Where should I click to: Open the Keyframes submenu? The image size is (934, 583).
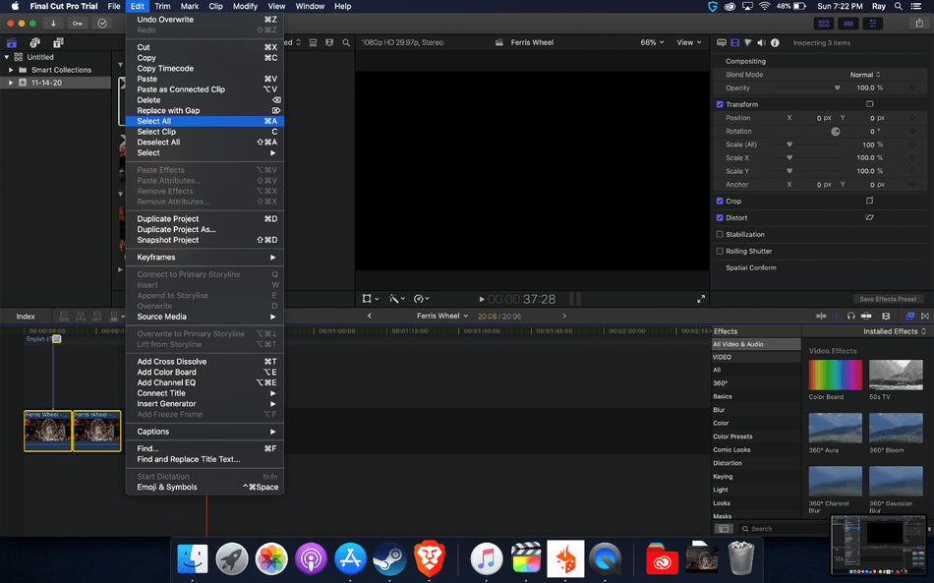[x=204, y=258]
